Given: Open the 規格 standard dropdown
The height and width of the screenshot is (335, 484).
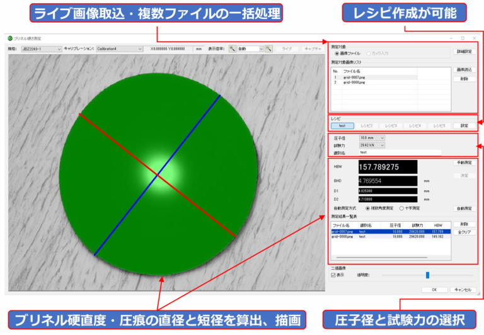Looking at the screenshot, I should pyautogui.click(x=42, y=48).
